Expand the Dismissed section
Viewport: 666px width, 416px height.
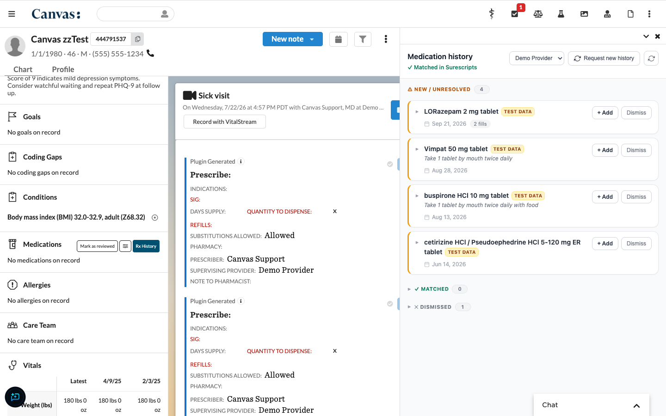409,307
